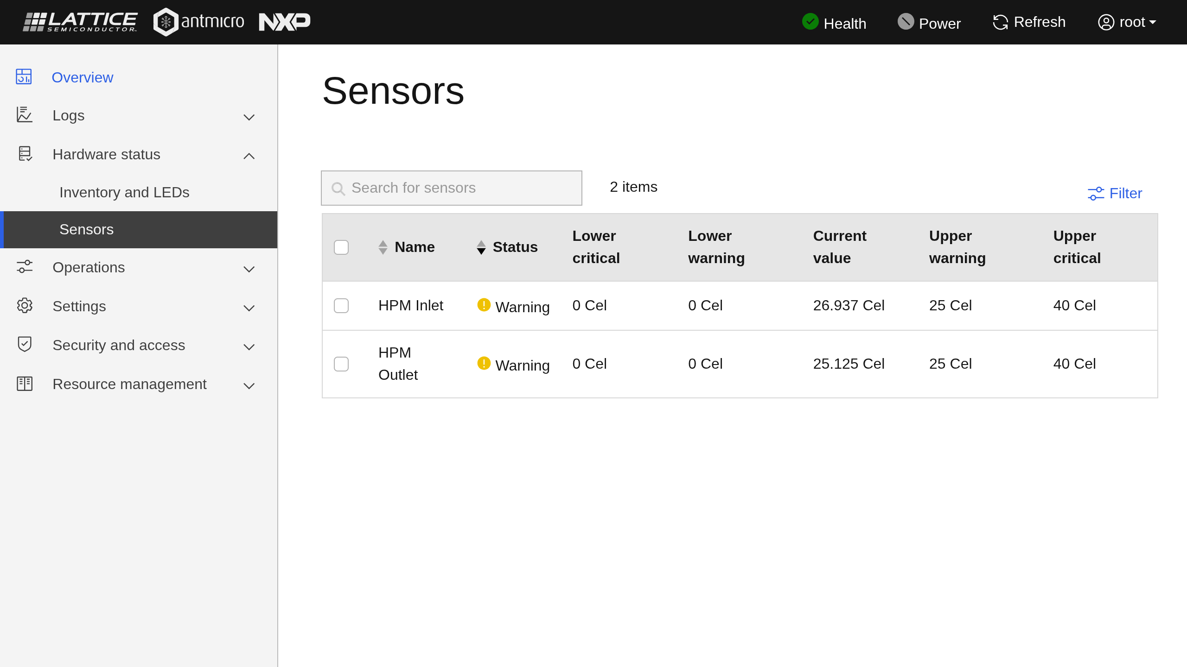Expand the Logs menu chevron
This screenshot has height=667, width=1187.
(249, 117)
